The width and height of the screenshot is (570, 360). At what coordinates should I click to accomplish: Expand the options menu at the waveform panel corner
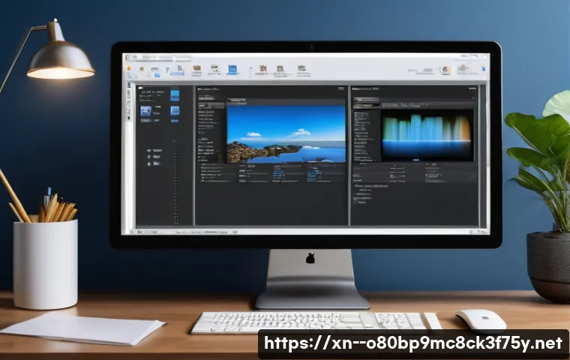click(473, 88)
